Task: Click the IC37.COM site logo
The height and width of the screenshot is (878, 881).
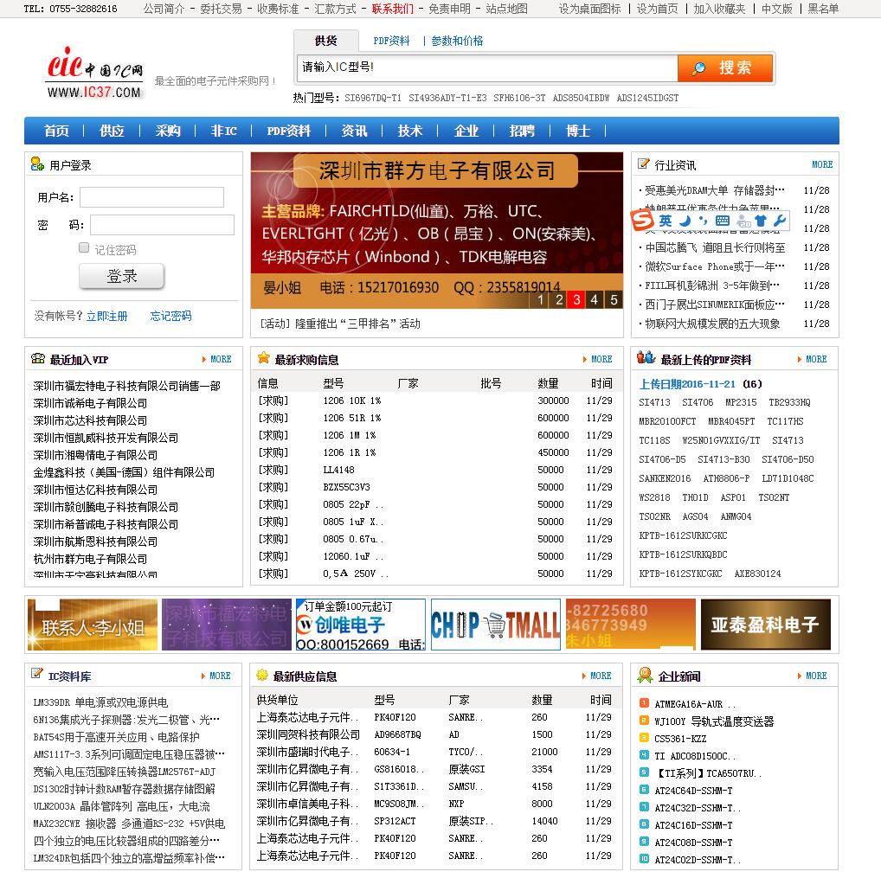Action: 94,73
